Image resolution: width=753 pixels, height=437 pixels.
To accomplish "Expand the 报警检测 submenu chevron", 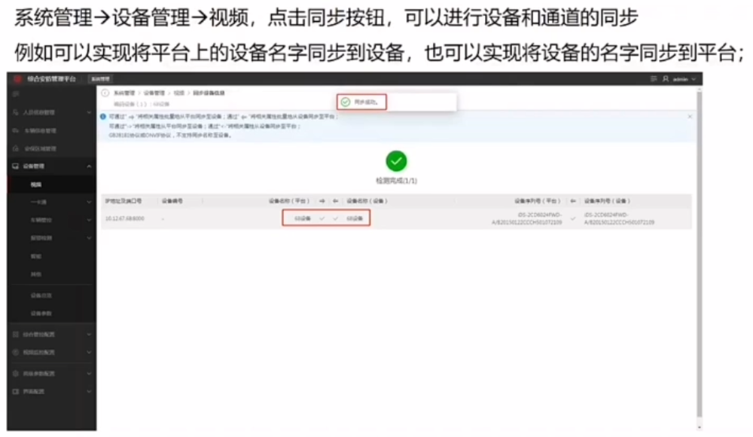I will (89, 238).
